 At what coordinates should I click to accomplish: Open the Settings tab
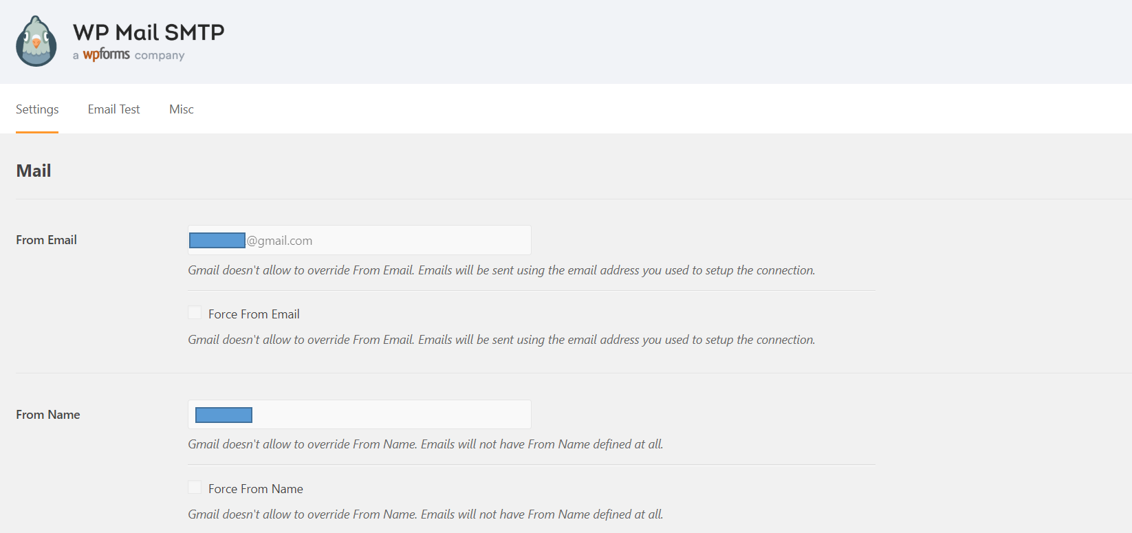click(x=37, y=109)
